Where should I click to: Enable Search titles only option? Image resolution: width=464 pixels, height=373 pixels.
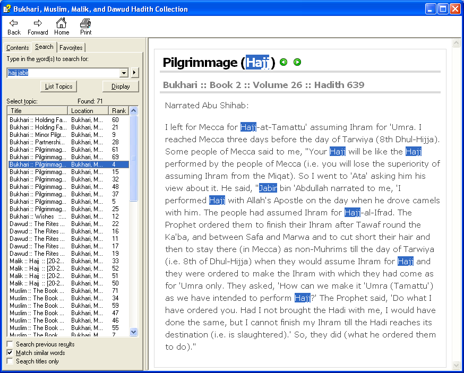coord(10,361)
